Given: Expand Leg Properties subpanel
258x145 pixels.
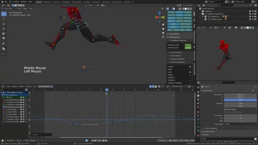Looking at the screenshot, I should [176, 56].
